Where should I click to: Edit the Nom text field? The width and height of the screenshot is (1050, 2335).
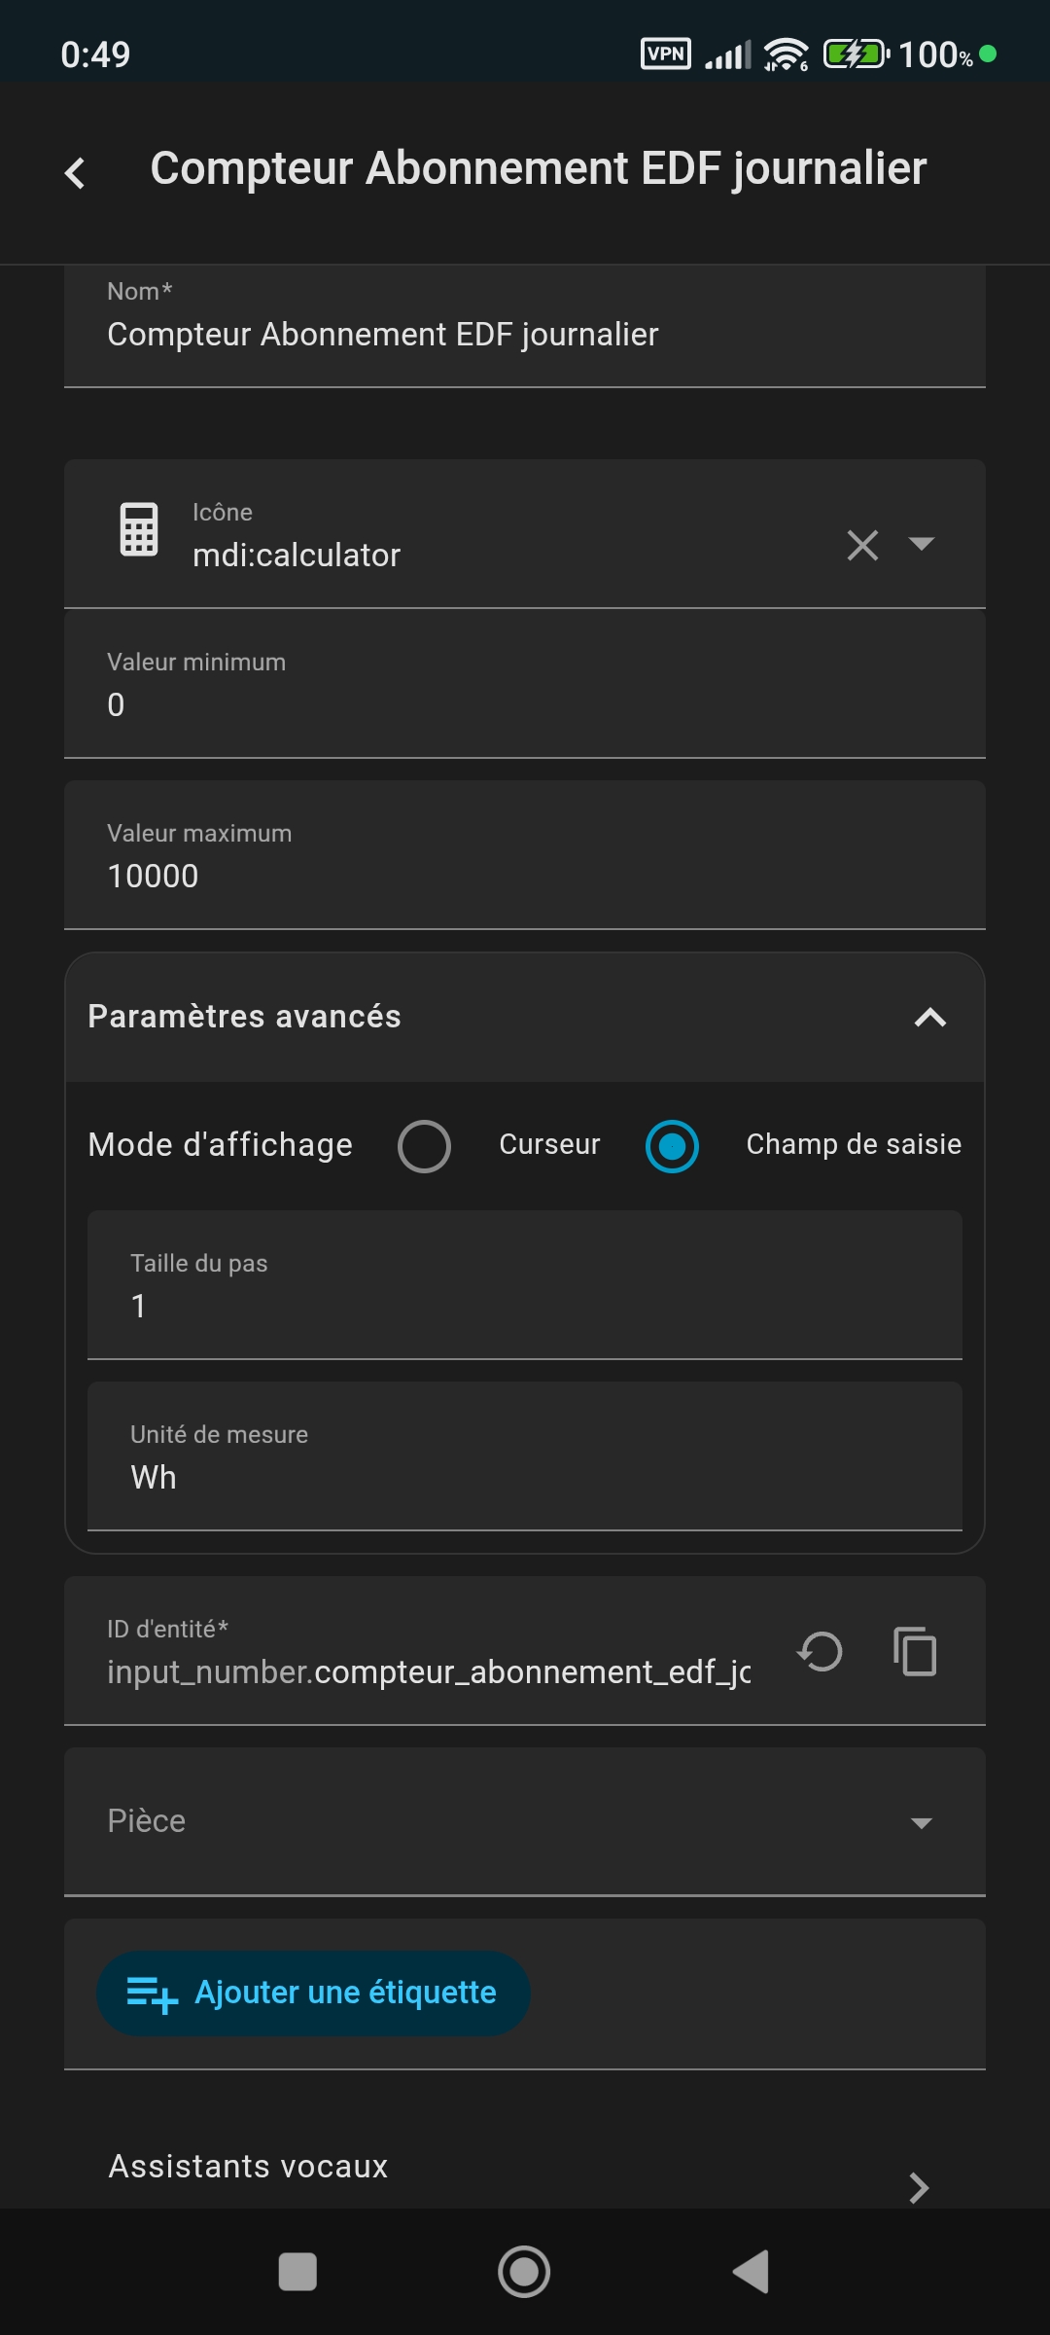(525, 334)
